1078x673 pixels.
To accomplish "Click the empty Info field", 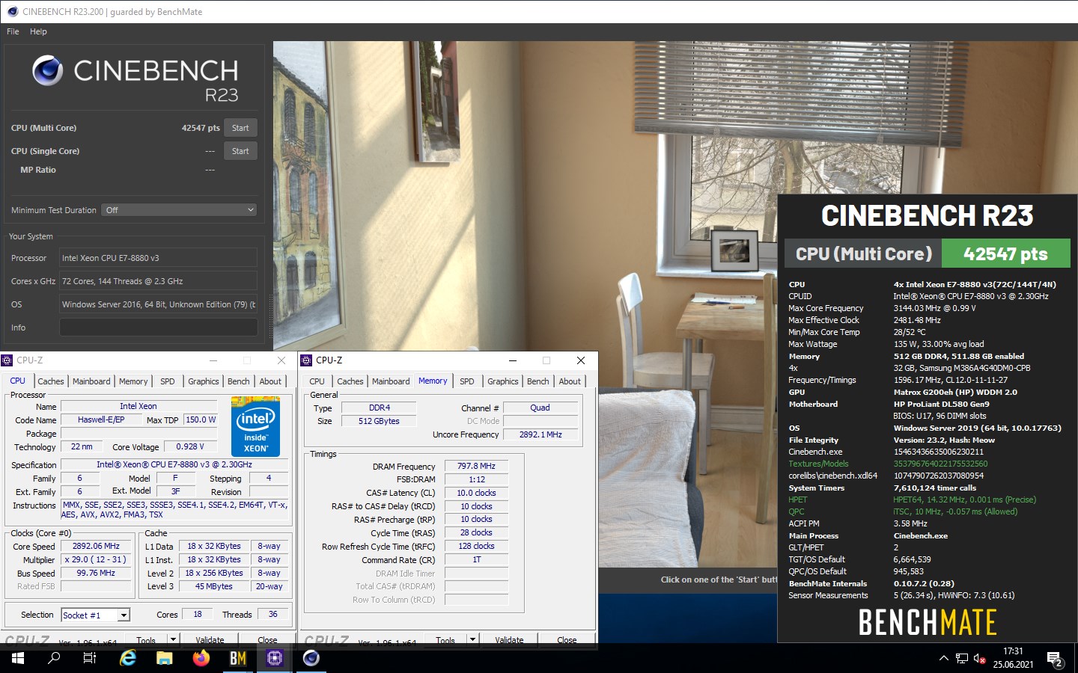I will [158, 328].
